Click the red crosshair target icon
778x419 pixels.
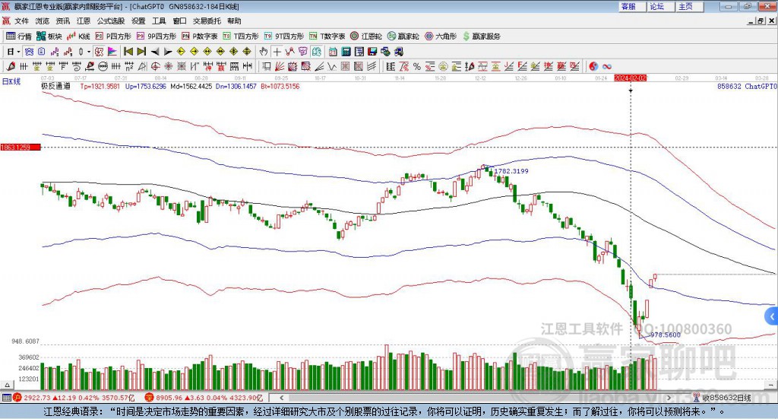point(155,66)
